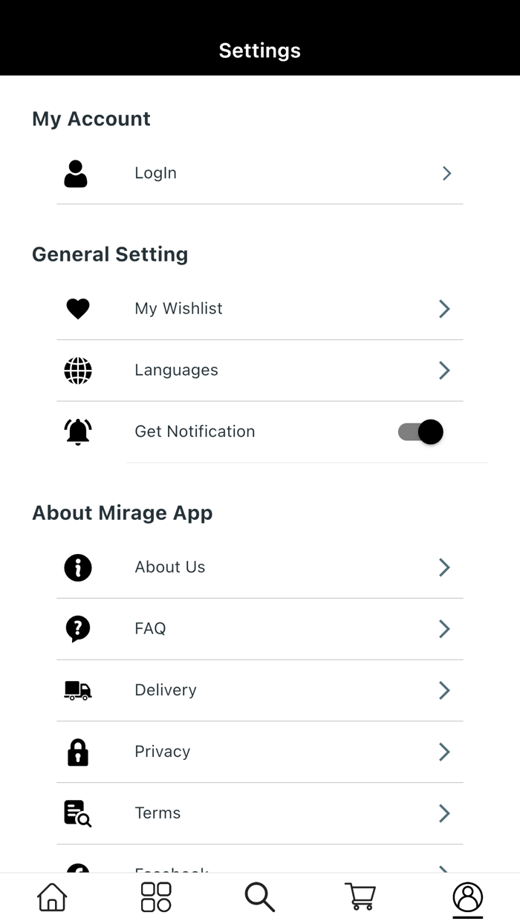The image size is (520, 924).
Task: Tap the notification bell icon
Action: (77, 432)
